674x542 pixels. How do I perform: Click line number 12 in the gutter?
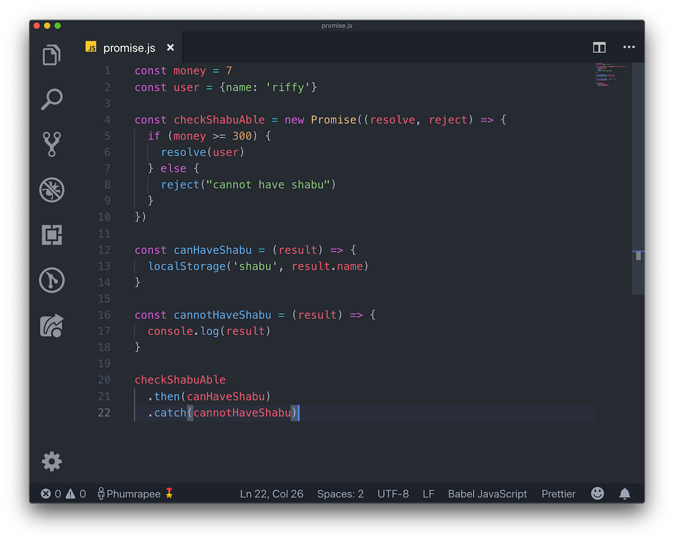coord(104,250)
